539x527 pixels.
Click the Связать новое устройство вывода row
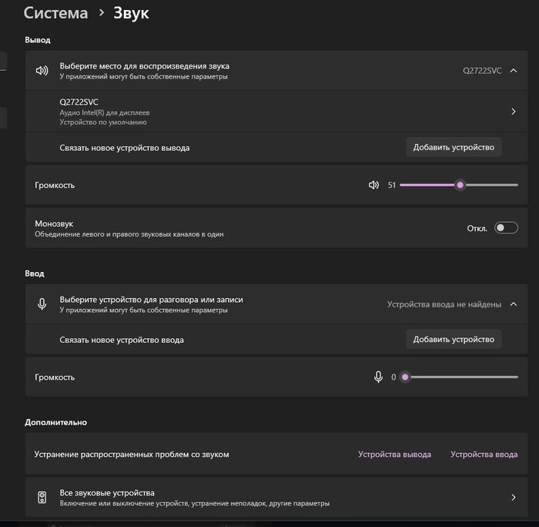click(x=125, y=147)
